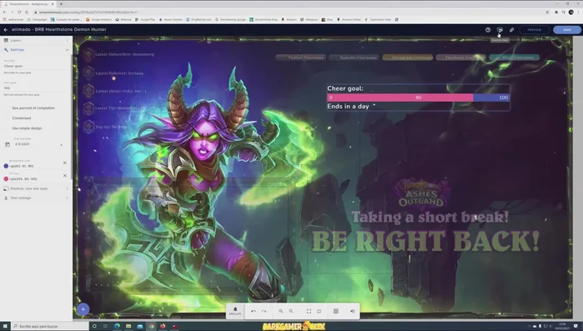Select 'Taking a short break!' text
583x331 pixels.
click(x=430, y=217)
